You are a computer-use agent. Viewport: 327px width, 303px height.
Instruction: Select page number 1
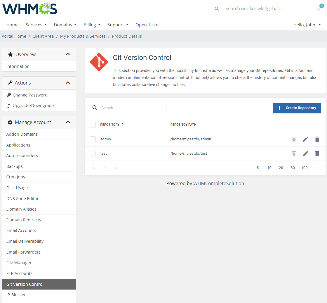(x=105, y=168)
